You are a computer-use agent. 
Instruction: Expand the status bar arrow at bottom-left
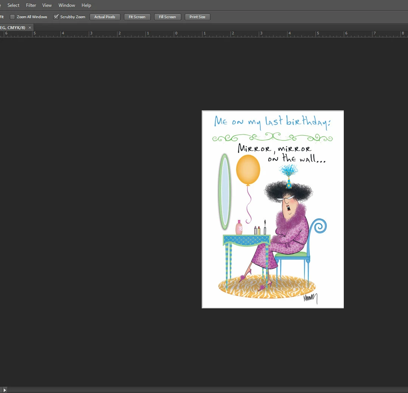5,390
